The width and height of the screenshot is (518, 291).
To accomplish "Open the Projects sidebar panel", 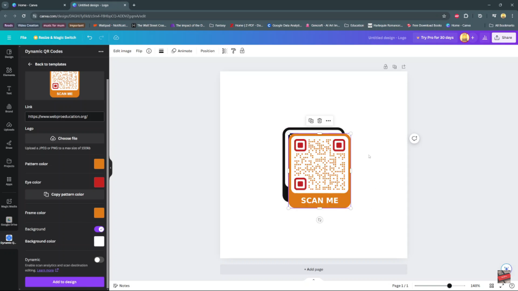I will [x=9, y=163].
